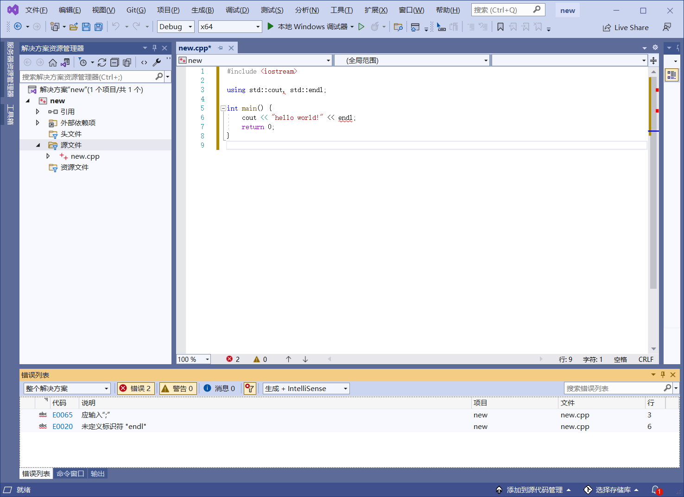Open the 整个解决方案 scope dropdown
The height and width of the screenshot is (497, 684).
point(67,388)
